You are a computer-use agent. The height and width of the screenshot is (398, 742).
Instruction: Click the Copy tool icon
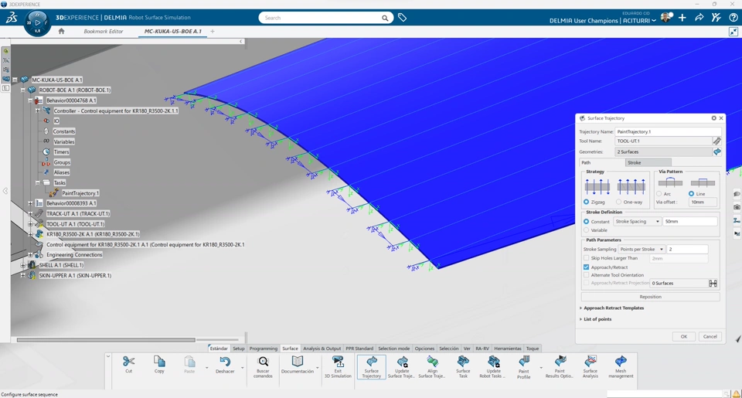159,362
